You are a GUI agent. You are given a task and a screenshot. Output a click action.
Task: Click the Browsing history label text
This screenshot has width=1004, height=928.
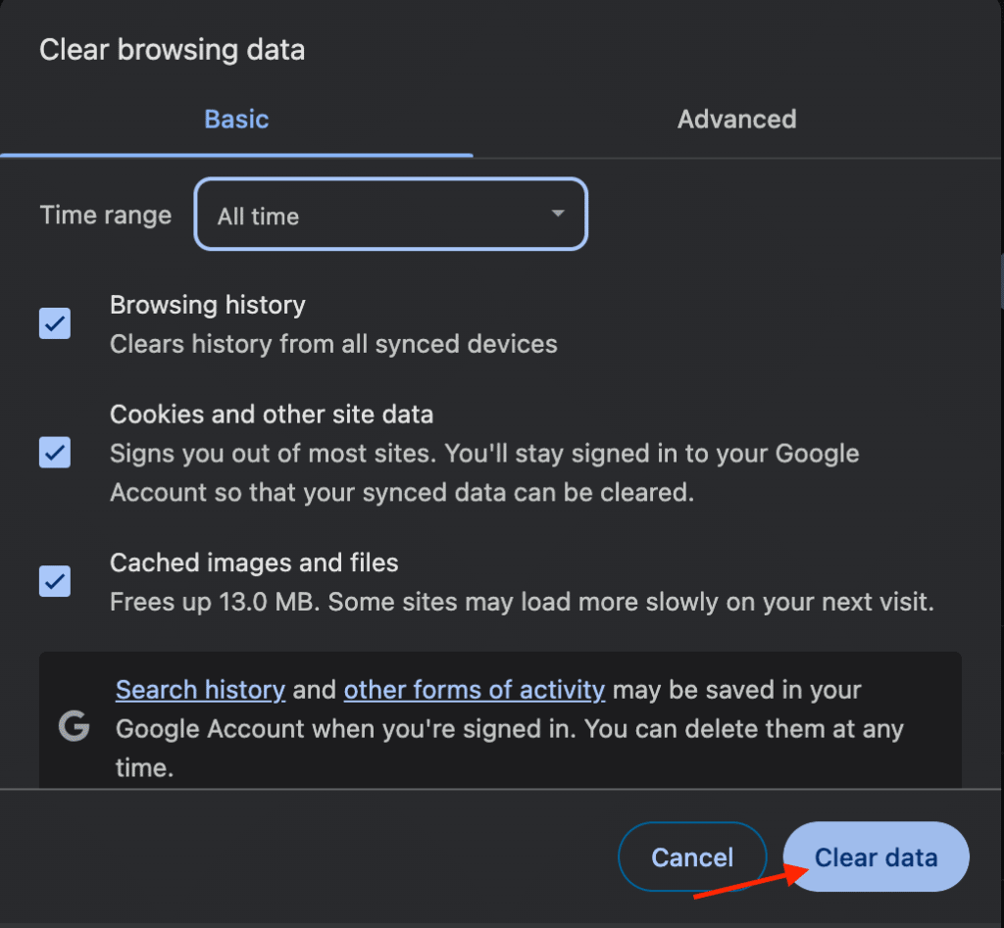tap(207, 305)
